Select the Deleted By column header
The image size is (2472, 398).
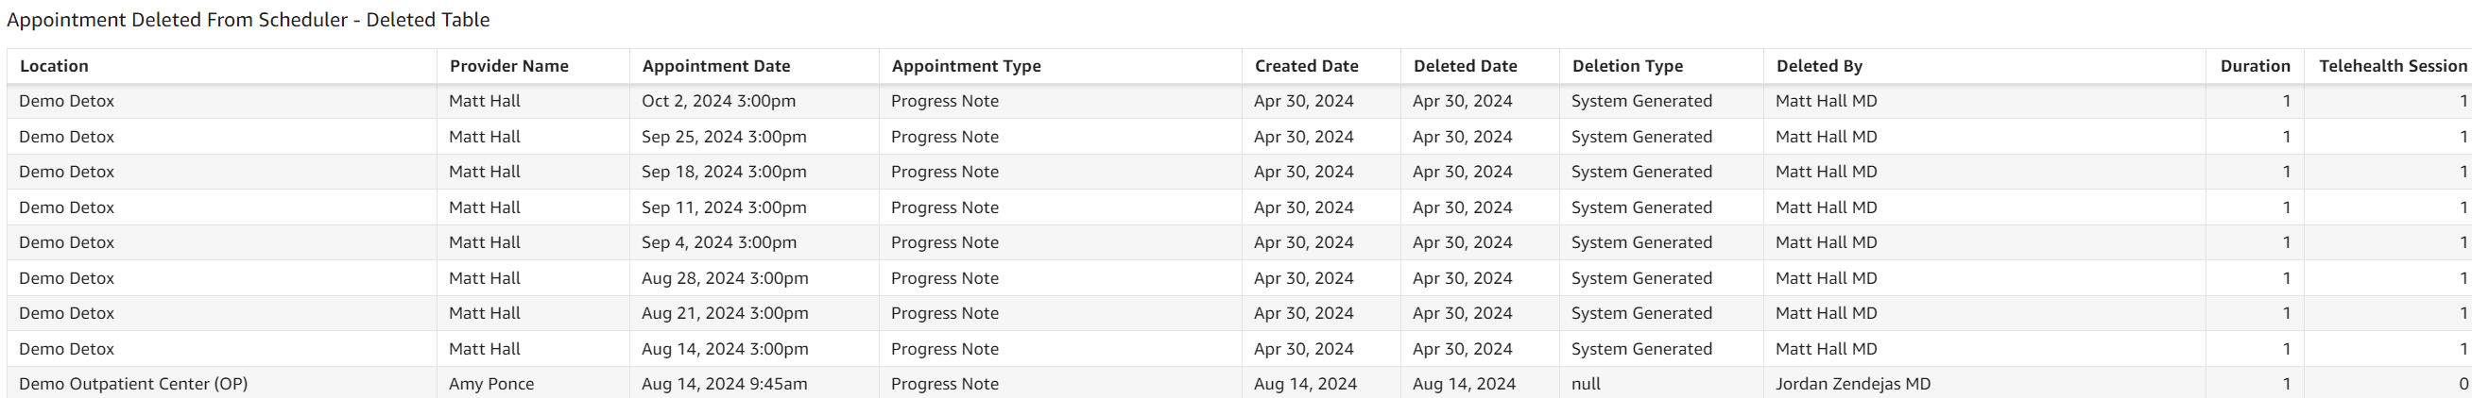[1818, 66]
